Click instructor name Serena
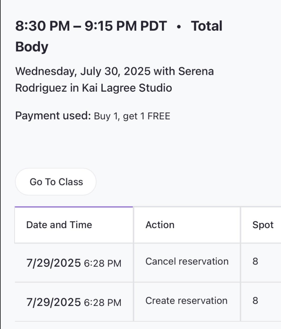Viewport: 281px width, 329px height. click(x=196, y=71)
